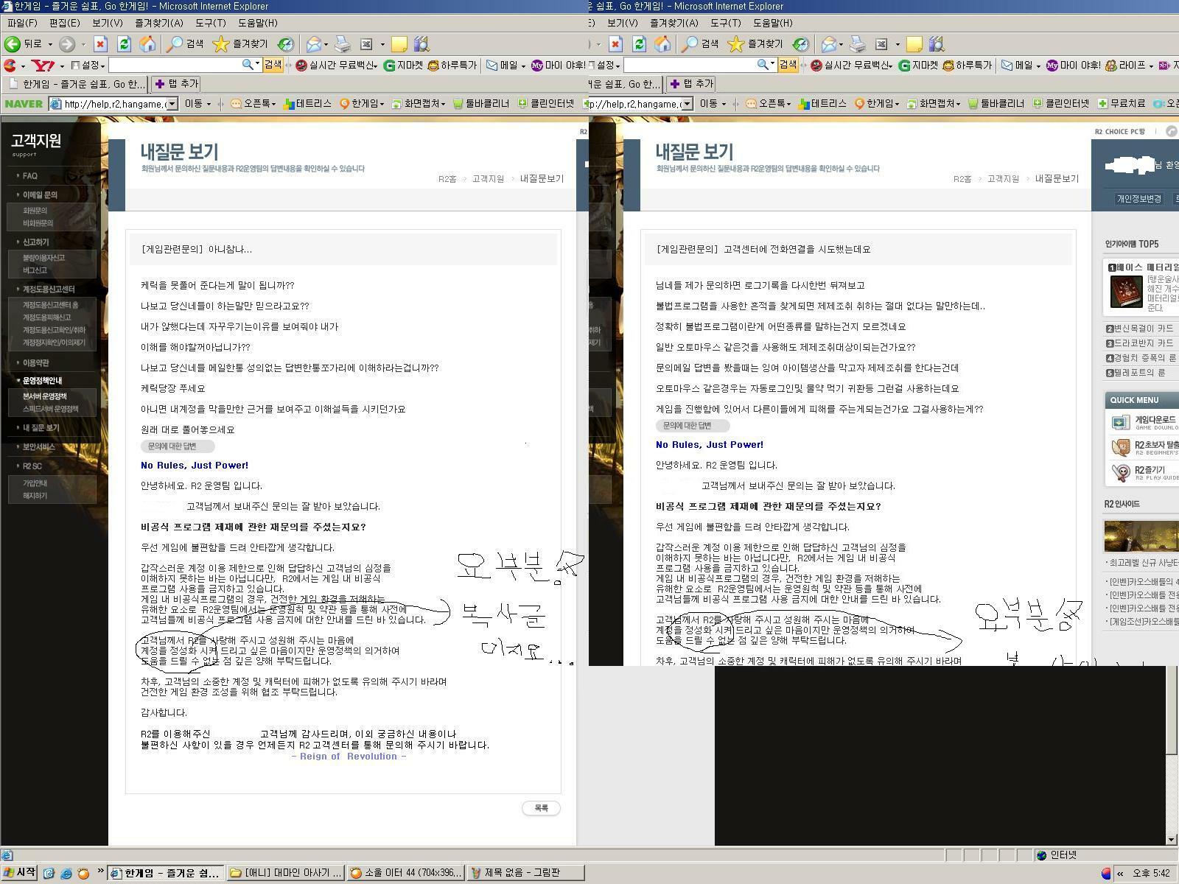Image resolution: width=1179 pixels, height=884 pixels.
Task: Click the Print icon in the left browser toolbar
Action: pyautogui.click(x=343, y=44)
